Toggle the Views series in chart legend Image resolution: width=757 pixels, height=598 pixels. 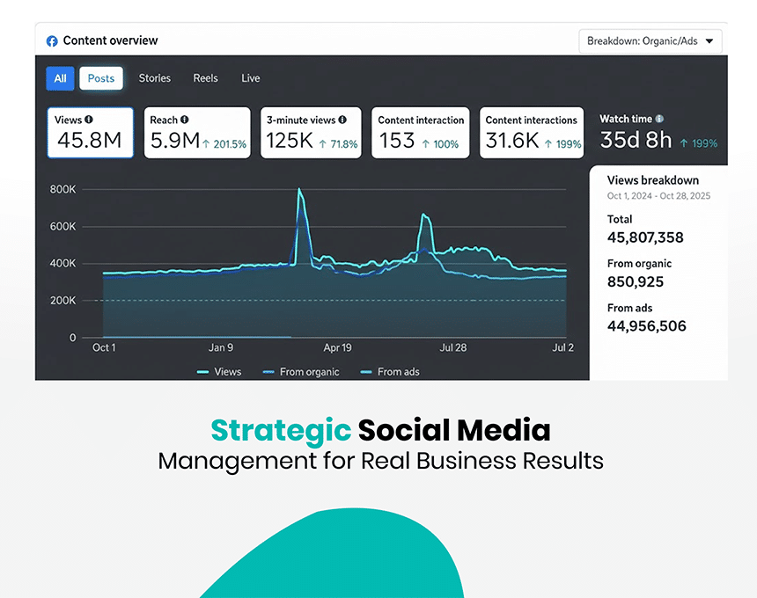(x=219, y=372)
